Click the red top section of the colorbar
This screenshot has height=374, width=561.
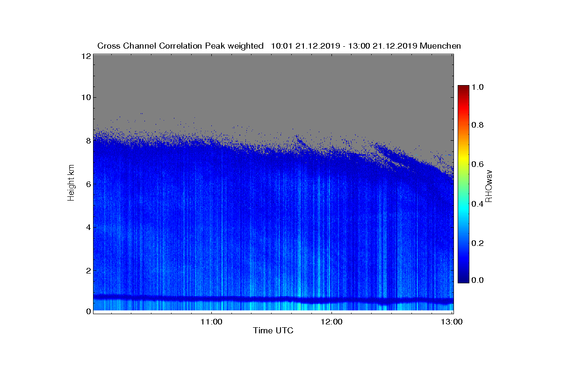pyautogui.click(x=463, y=101)
